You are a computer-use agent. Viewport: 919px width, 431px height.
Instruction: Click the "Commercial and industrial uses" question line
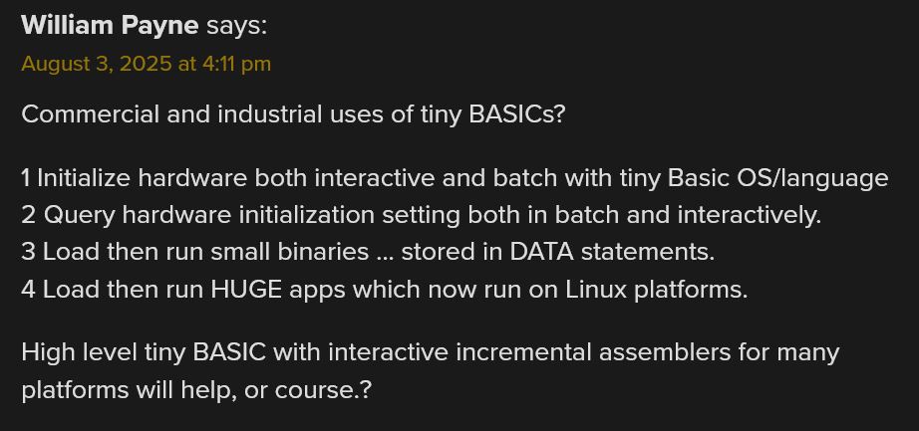293,114
